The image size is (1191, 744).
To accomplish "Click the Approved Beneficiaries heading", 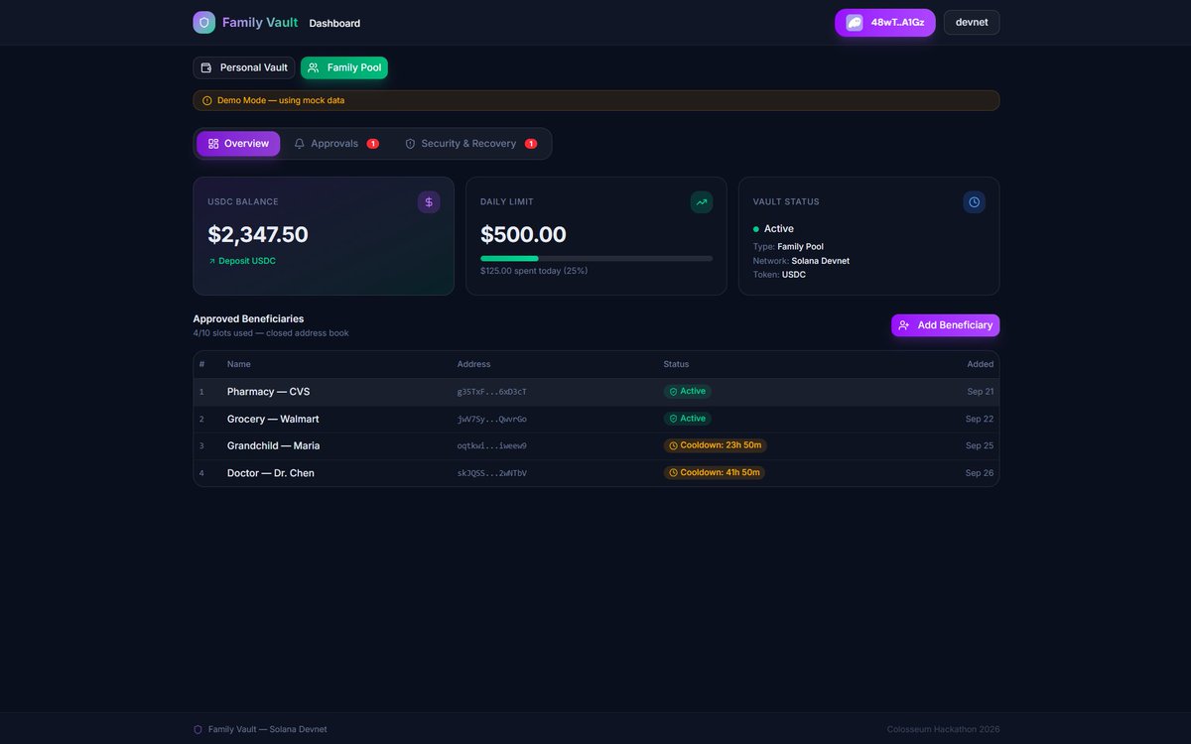I will tap(248, 319).
